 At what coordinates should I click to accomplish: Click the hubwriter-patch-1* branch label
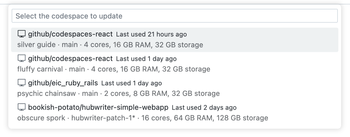(103, 118)
